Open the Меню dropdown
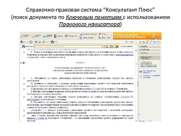The image size is (181, 136). click(x=24, y=42)
